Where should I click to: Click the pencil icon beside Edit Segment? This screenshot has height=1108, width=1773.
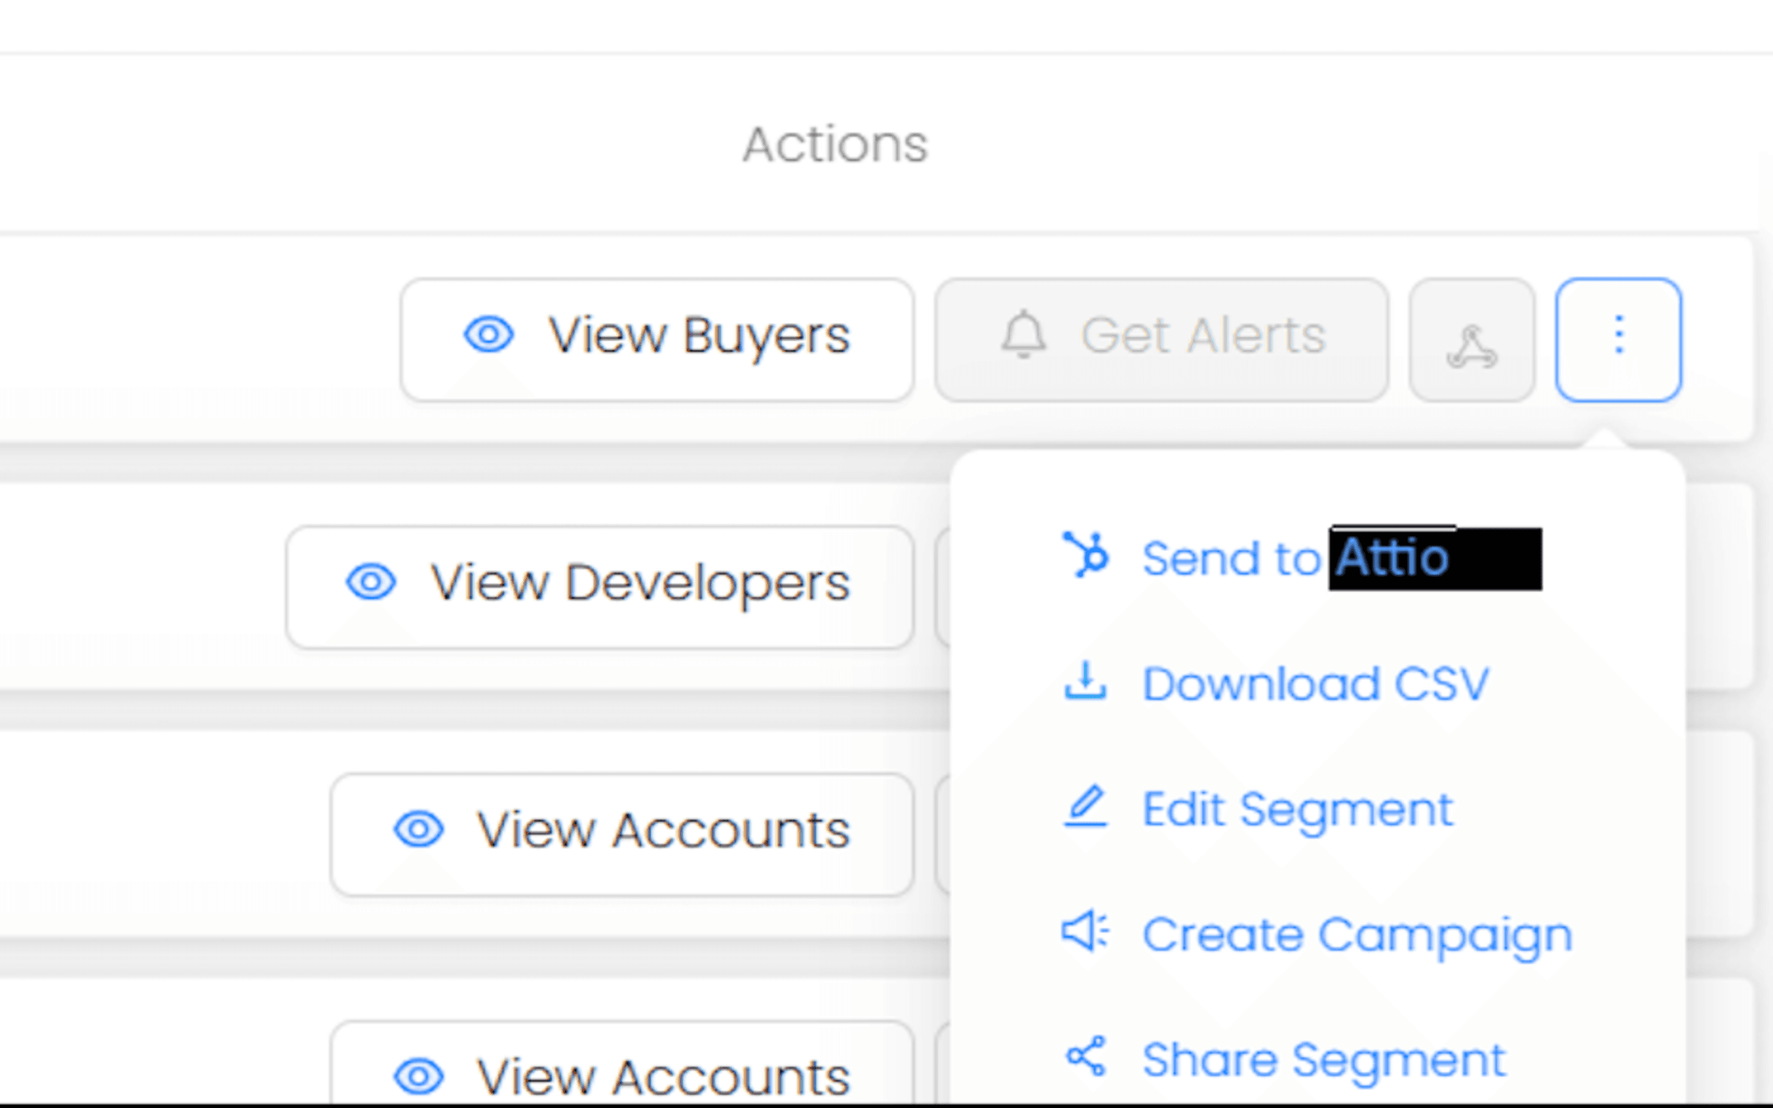(1085, 807)
